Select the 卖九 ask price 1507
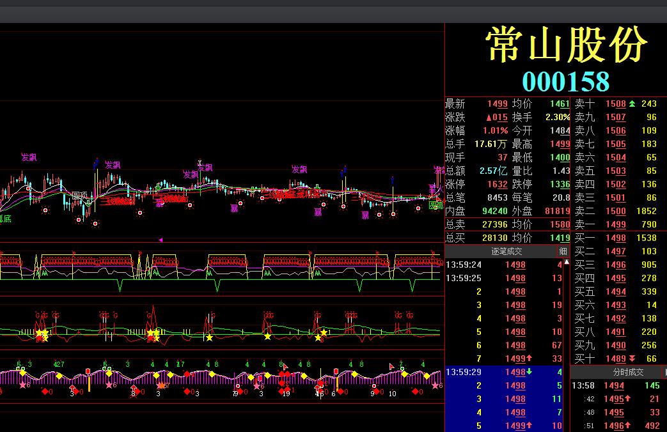 point(616,118)
